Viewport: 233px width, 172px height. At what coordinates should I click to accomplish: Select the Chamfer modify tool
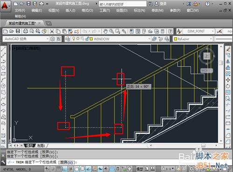228,136
